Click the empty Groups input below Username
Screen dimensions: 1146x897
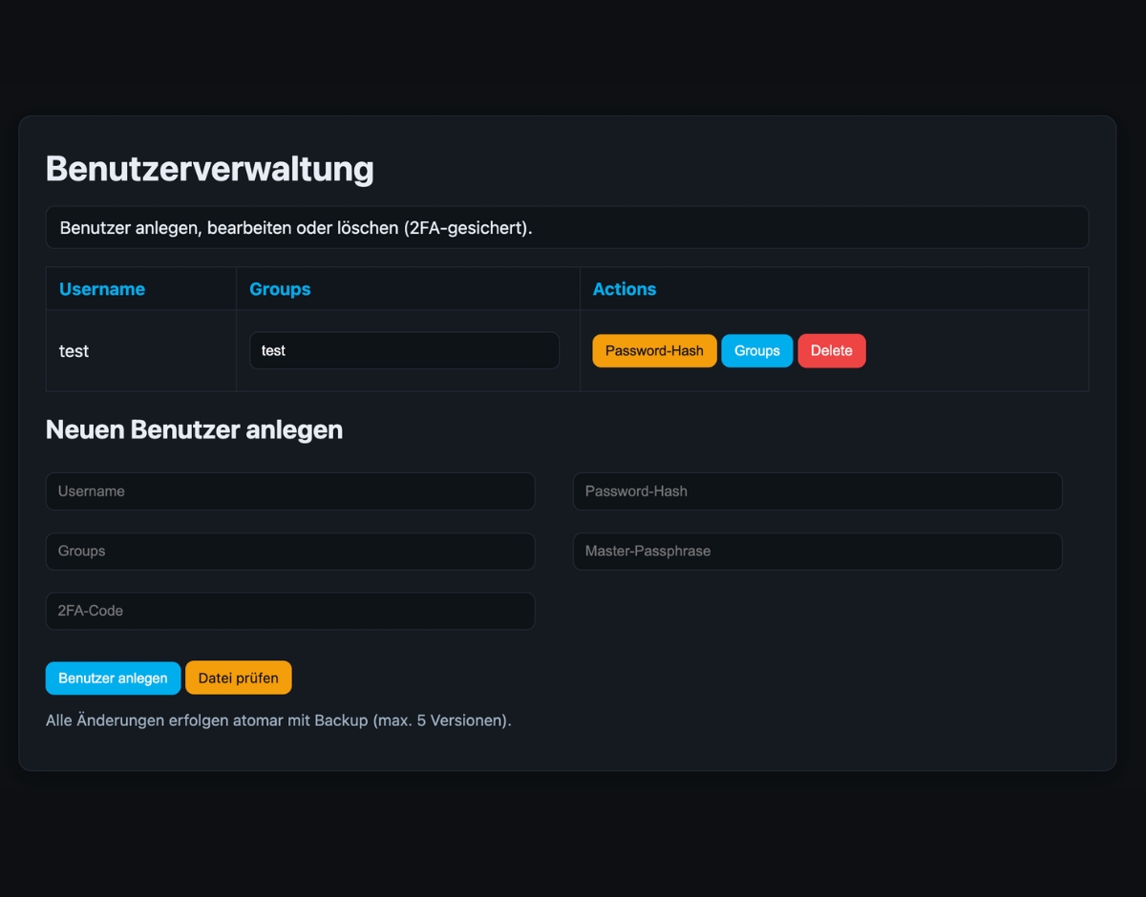289,552
